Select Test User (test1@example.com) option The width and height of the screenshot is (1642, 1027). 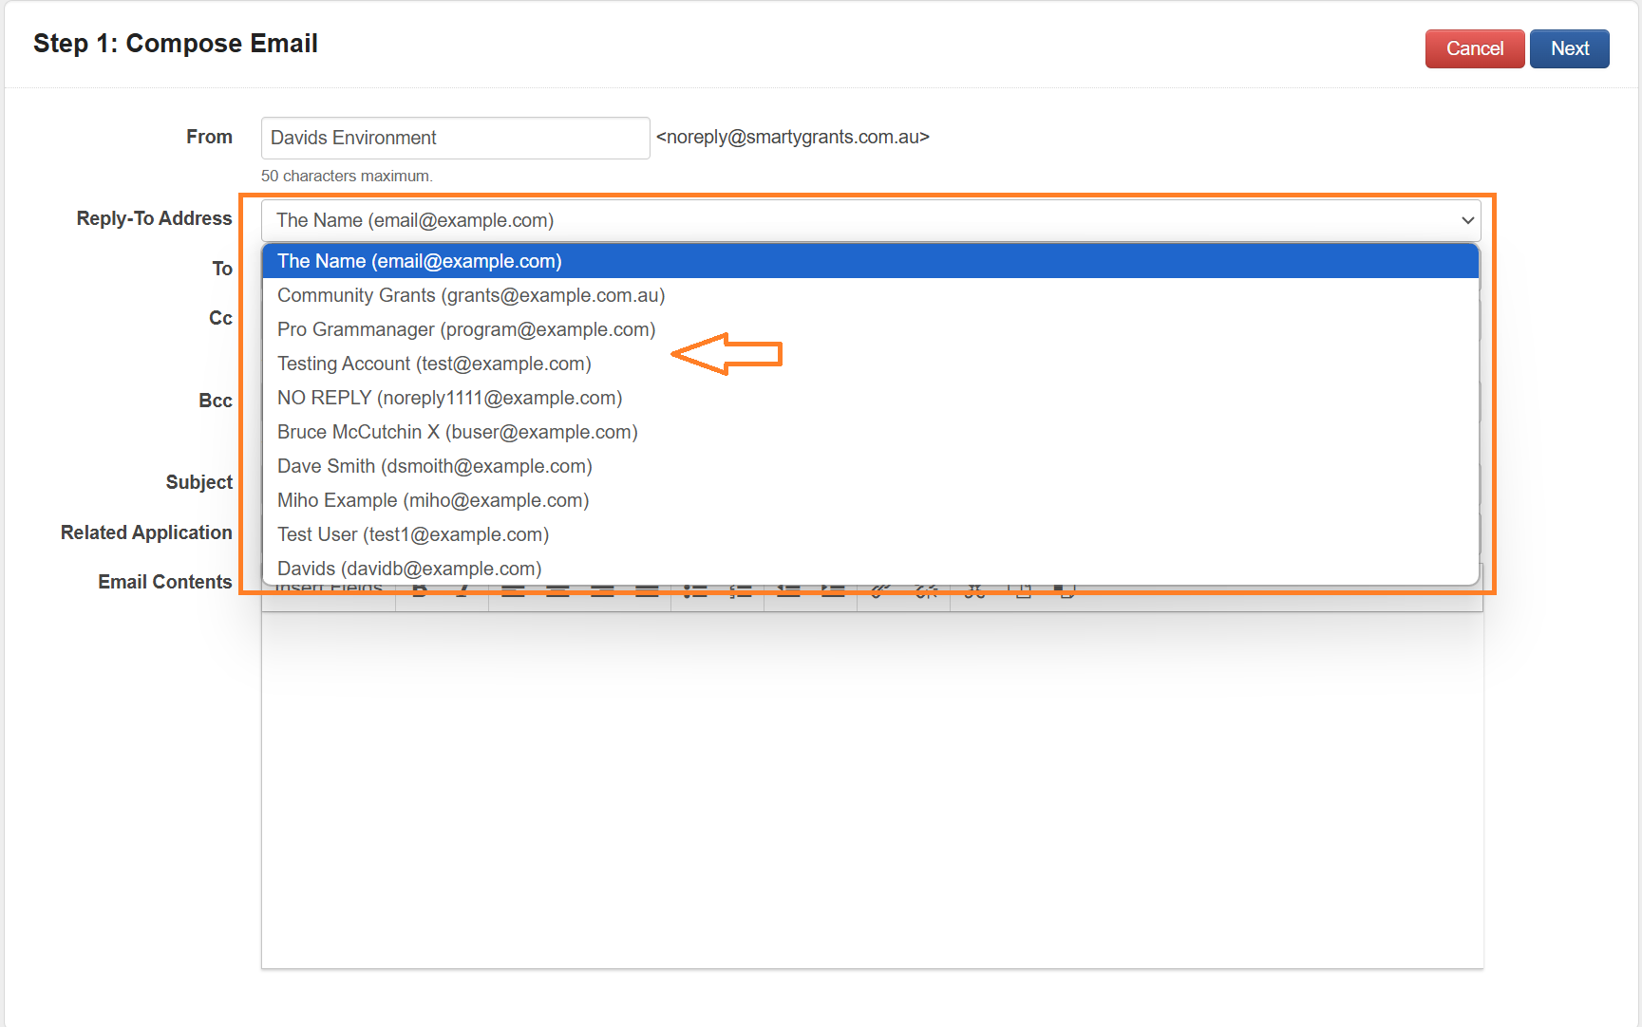click(412, 534)
